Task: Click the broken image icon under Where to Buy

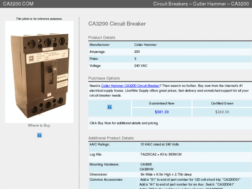Action: pos(40,135)
